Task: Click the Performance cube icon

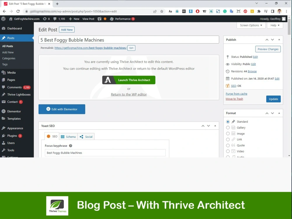Action: [x=112, y=19]
